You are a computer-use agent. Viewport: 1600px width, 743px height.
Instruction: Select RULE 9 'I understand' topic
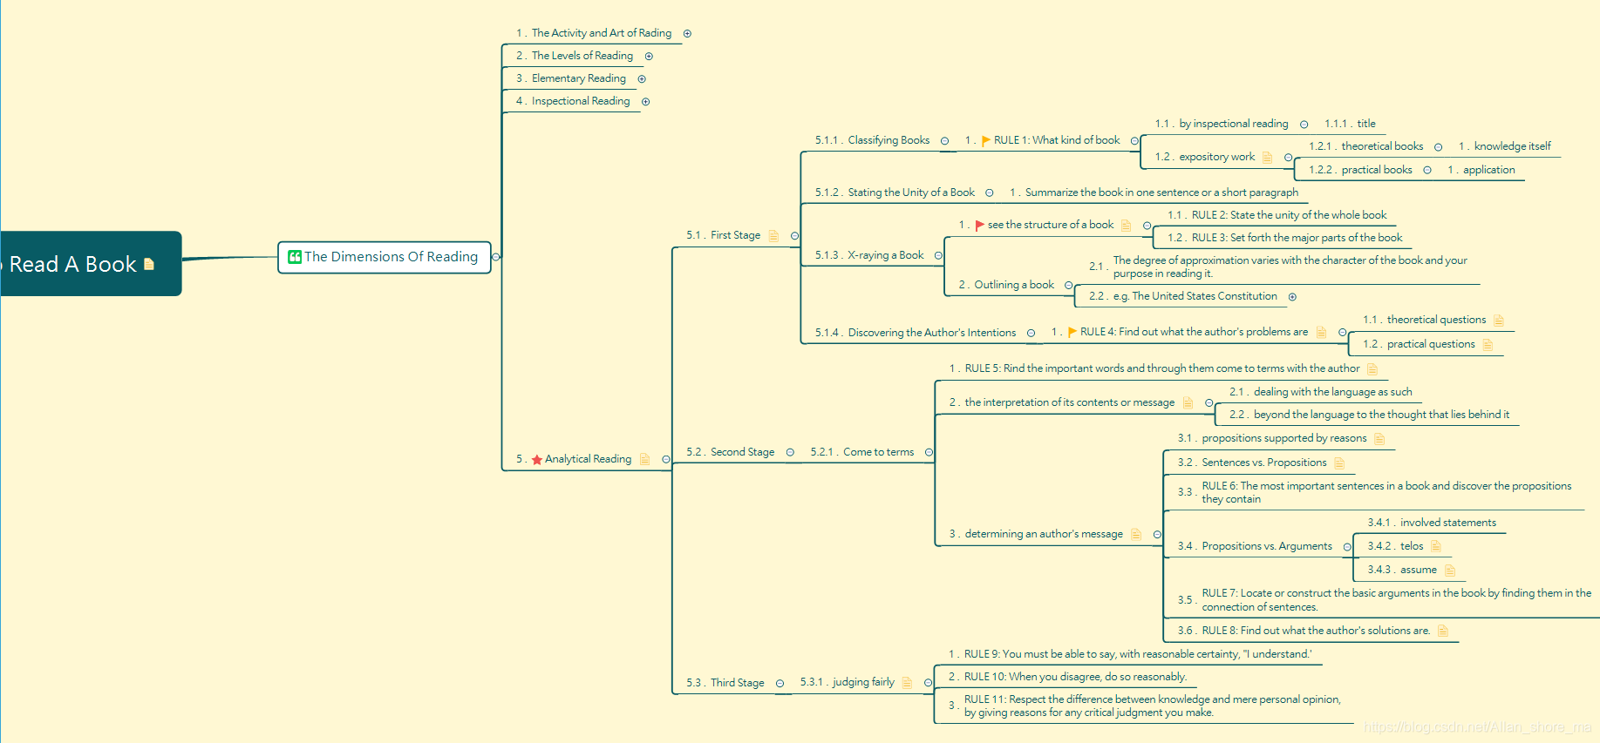coord(1130,654)
